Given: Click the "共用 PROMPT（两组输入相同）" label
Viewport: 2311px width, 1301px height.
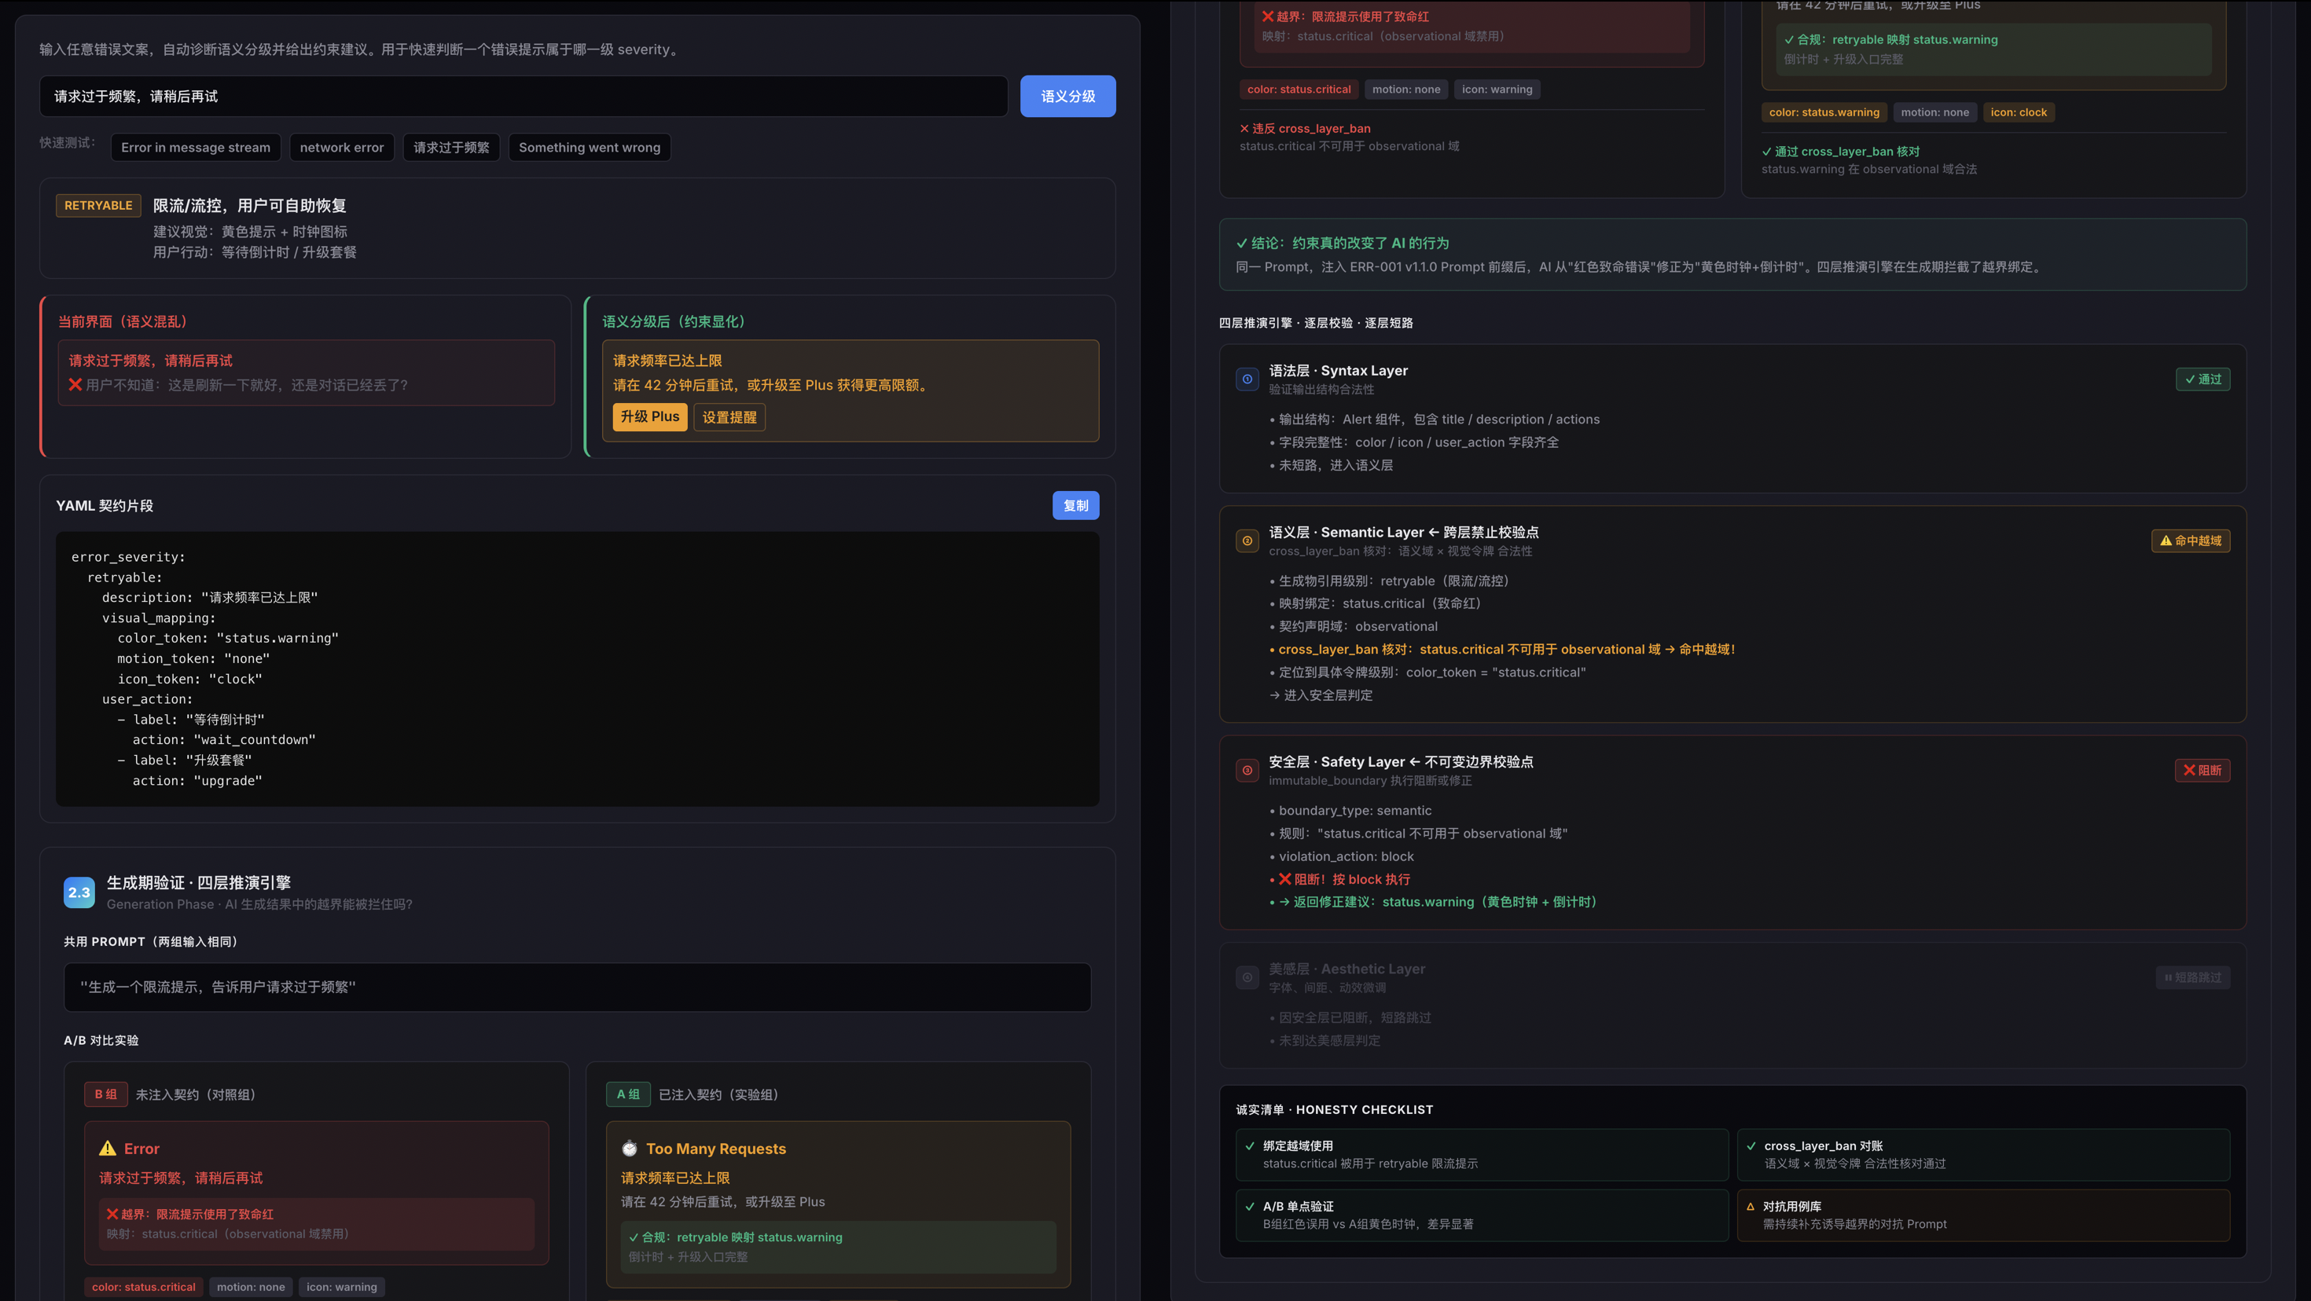Looking at the screenshot, I should [151, 941].
